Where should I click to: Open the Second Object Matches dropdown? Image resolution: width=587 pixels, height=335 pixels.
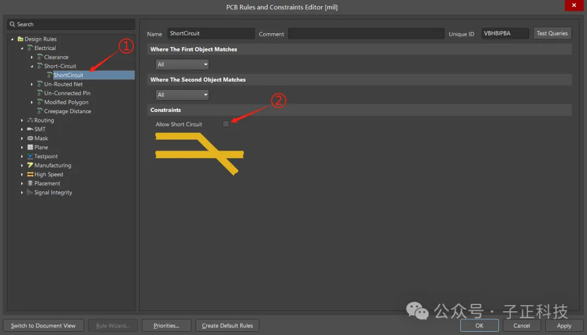[x=182, y=95]
